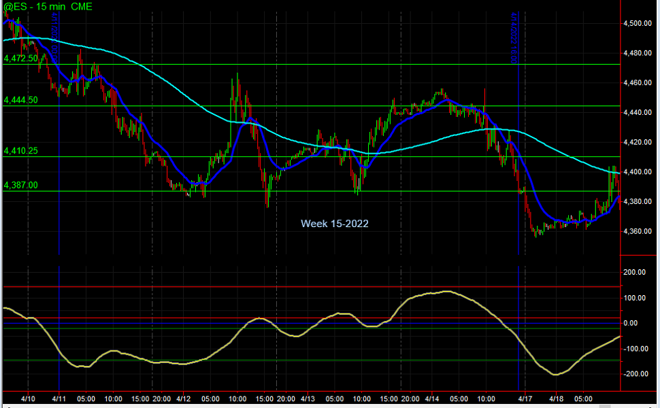Click the 200.00 oscillator axis label

point(634,272)
